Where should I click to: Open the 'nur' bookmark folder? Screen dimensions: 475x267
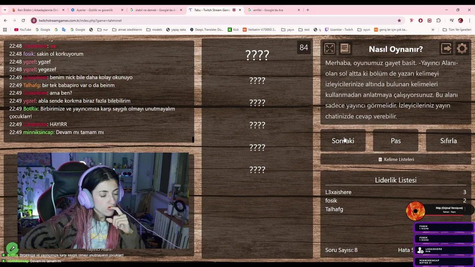(103, 30)
